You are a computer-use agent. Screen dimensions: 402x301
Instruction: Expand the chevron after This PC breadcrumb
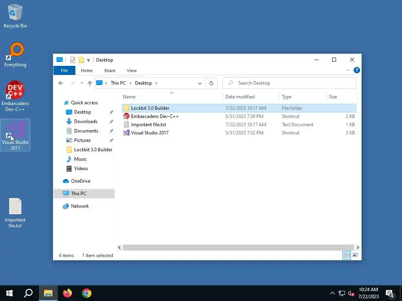(130, 83)
